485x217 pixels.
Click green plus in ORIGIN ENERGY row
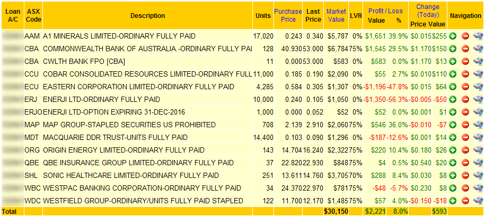(453, 150)
